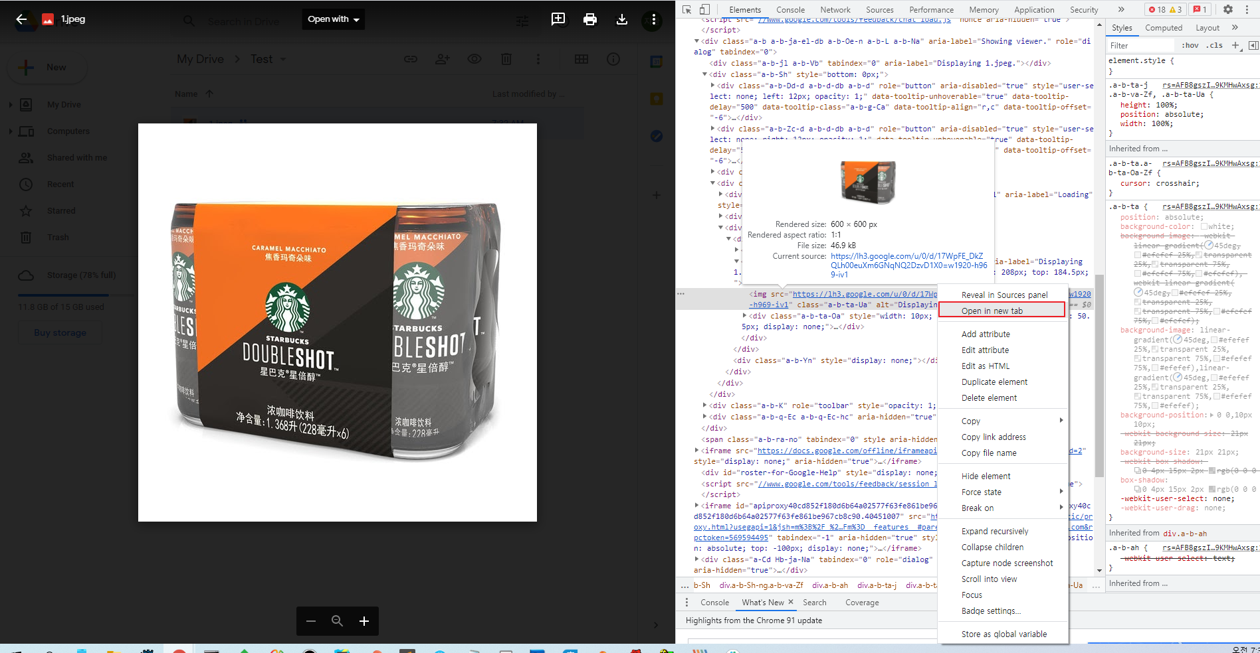Zoom in with the plus button
Image resolution: width=1260 pixels, height=653 pixels.
364,621
